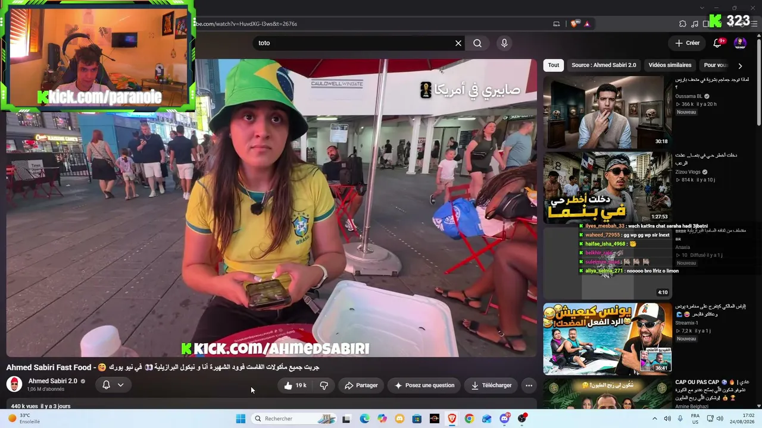Click the YouTube search magnifier button

[477, 43]
